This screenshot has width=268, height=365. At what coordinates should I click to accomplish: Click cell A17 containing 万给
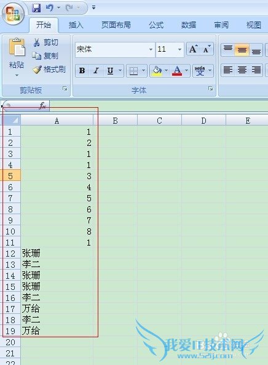tap(57, 309)
